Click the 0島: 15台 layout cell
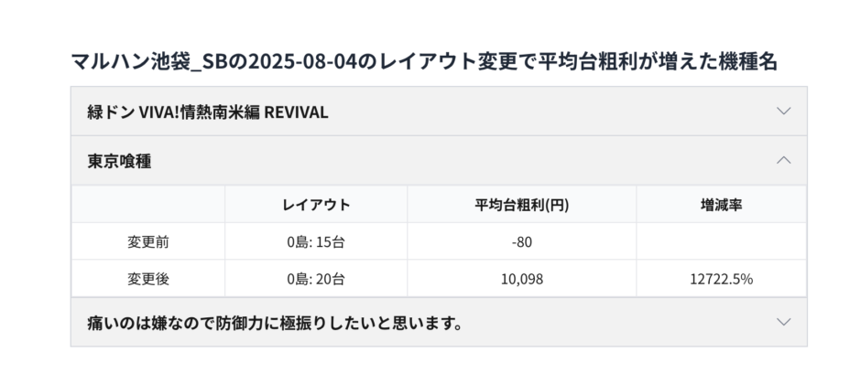The height and width of the screenshot is (384, 861). tap(316, 242)
